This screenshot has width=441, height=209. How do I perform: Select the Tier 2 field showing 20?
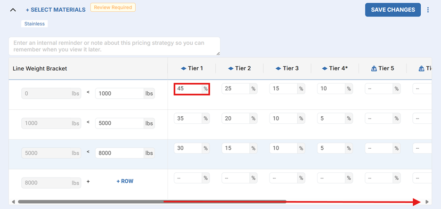[x=236, y=119]
